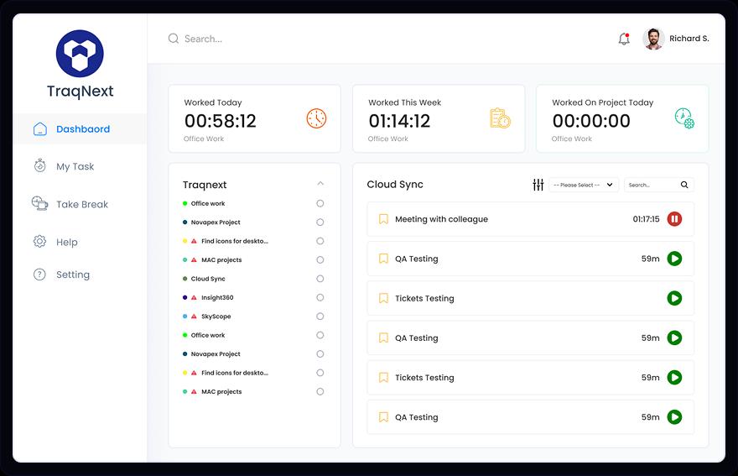Click the Tickets Testing play button without duration
Viewport: 738px width, 476px height.
click(674, 298)
